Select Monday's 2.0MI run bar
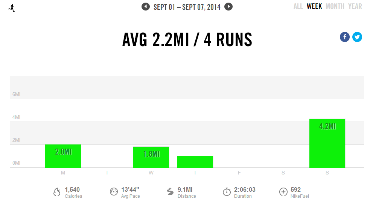The height and width of the screenshot is (203, 370). click(63, 156)
